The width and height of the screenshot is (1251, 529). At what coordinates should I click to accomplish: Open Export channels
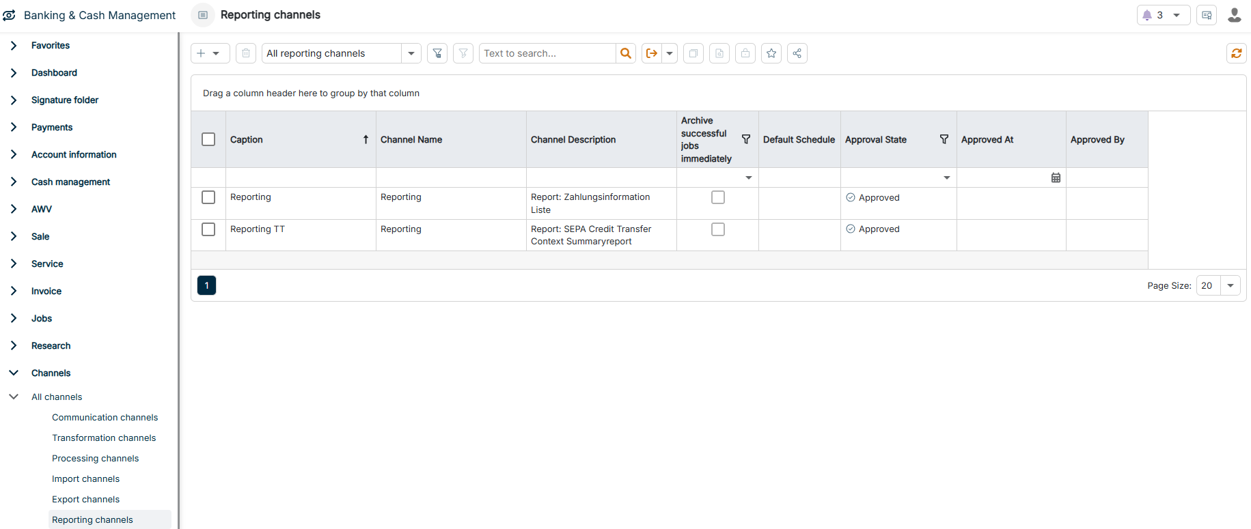[85, 499]
